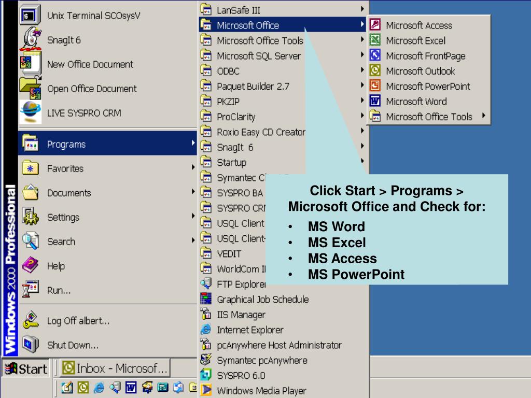Click Search in Start menu
This screenshot has height=398, width=531.
(x=108, y=241)
